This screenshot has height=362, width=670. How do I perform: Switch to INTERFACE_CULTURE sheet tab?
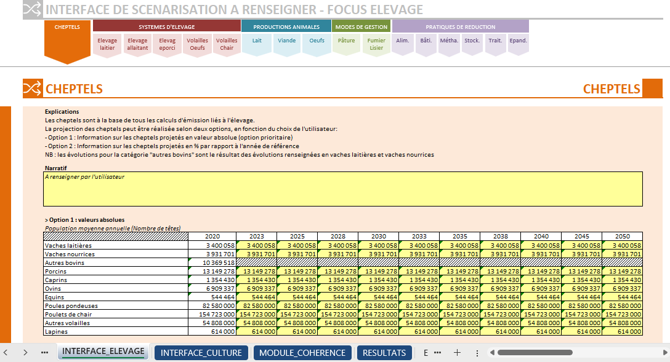coord(201,353)
